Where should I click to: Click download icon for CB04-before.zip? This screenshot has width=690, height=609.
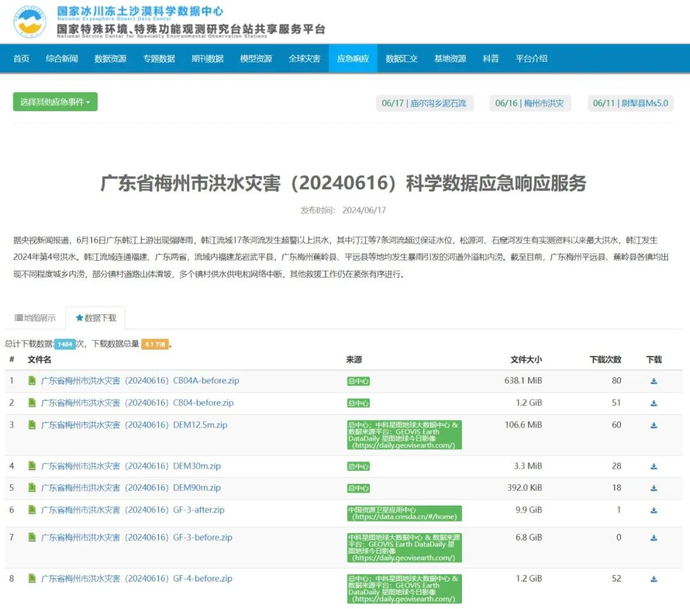(654, 403)
